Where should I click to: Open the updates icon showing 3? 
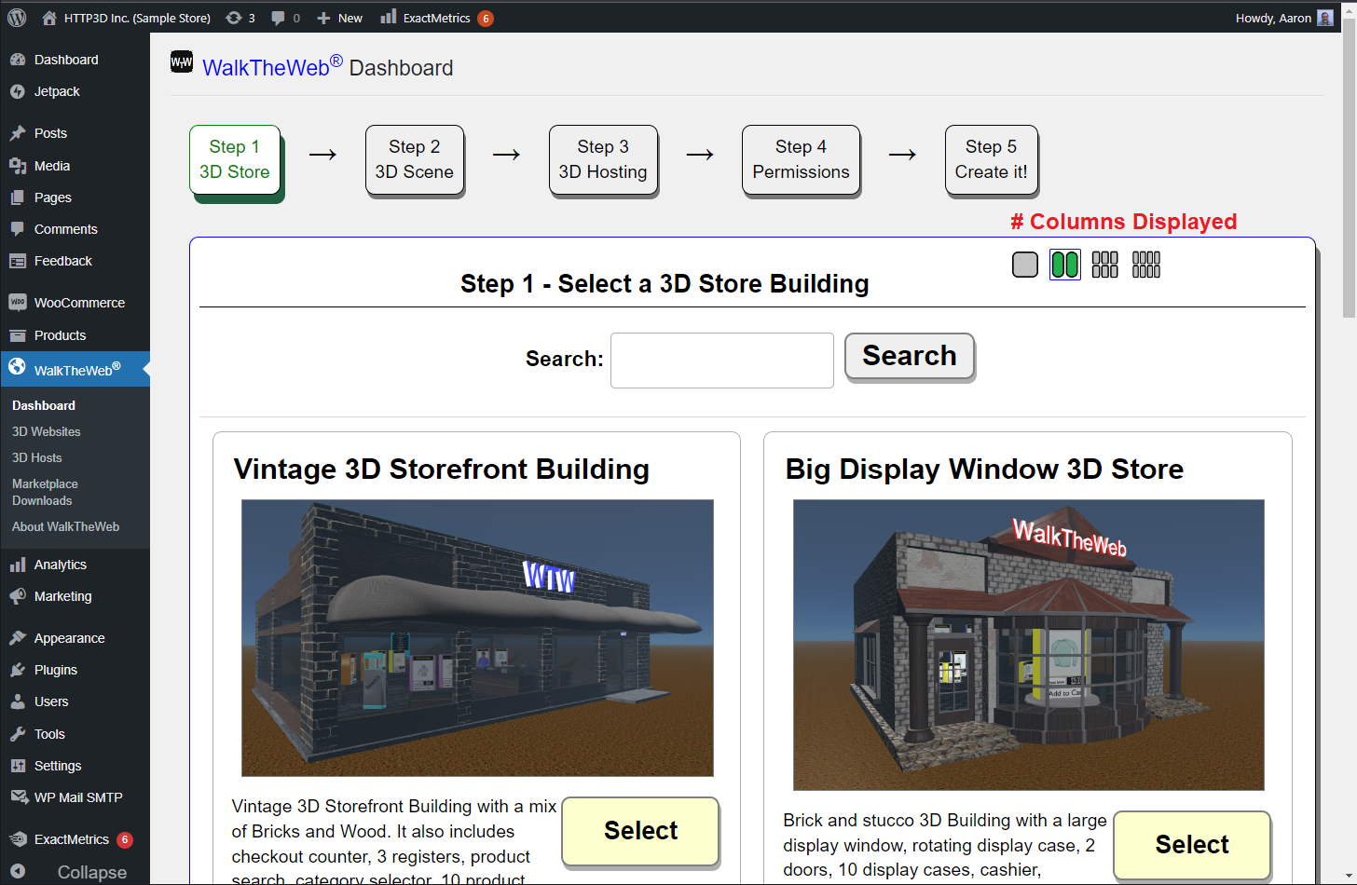tap(234, 18)
